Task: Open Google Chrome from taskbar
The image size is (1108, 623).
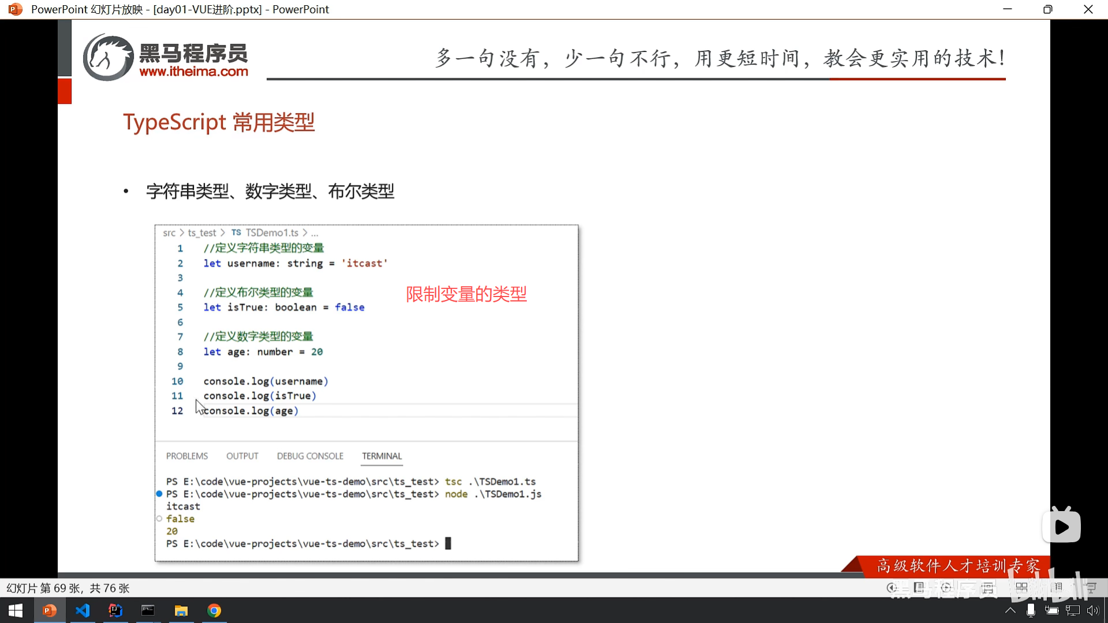Action: tap(214, 610)
